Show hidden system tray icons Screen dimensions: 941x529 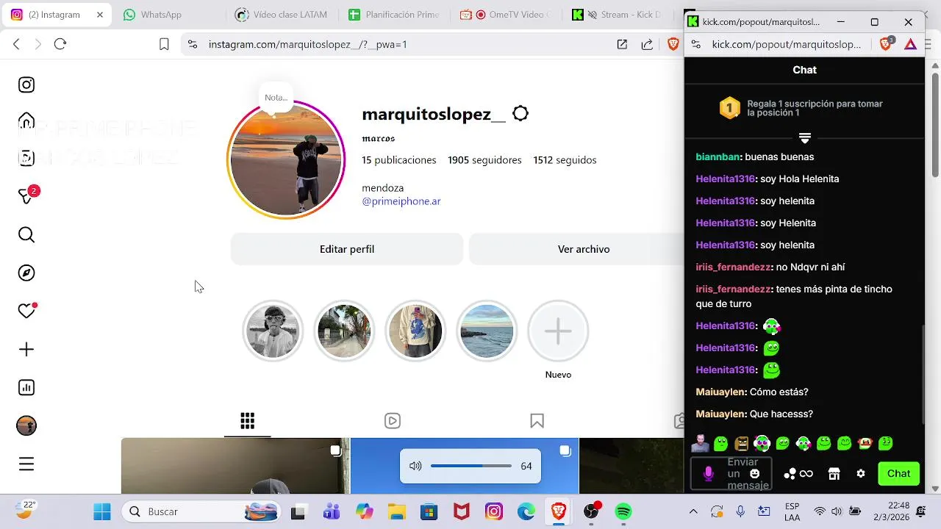pos(693,511)
